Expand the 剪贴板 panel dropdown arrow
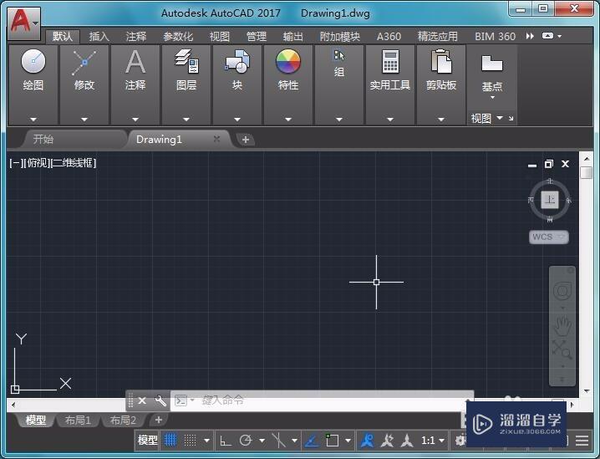600x459 pixels. point(441,120)
